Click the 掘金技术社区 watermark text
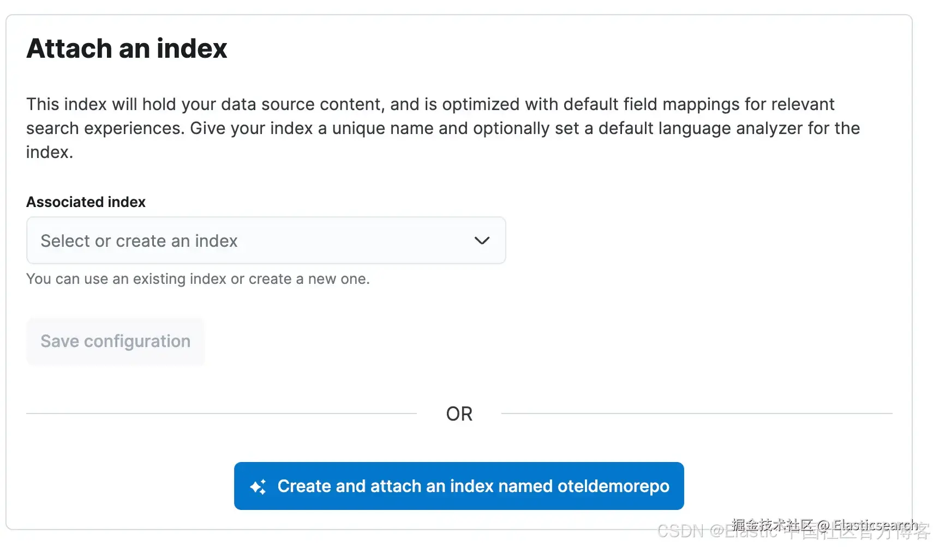The height and width of the screenshot is (547, 933). [773, 525]
